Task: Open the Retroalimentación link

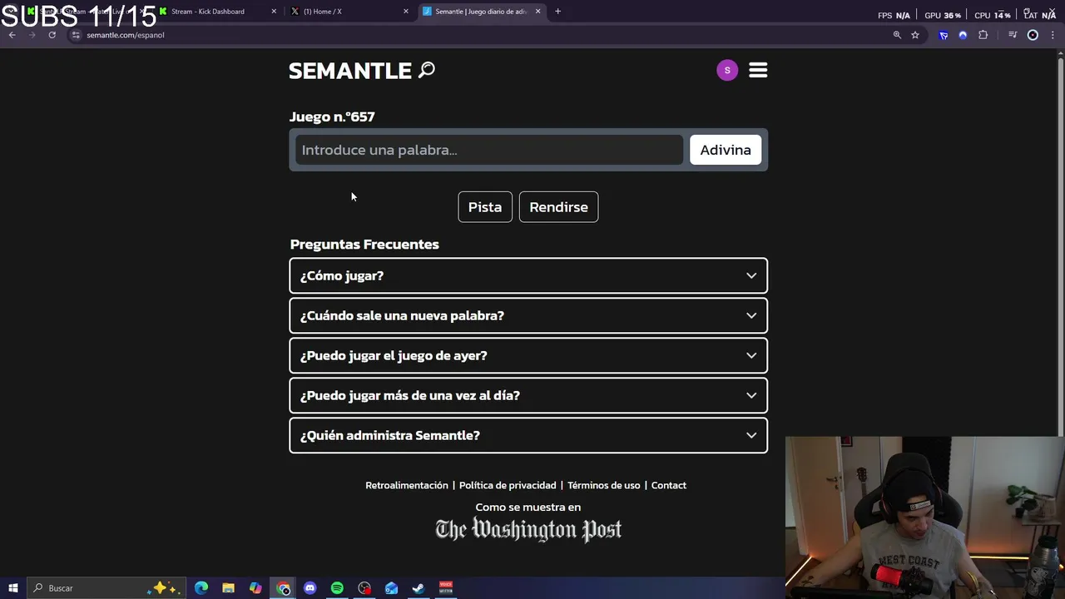Action: point(407,485)
